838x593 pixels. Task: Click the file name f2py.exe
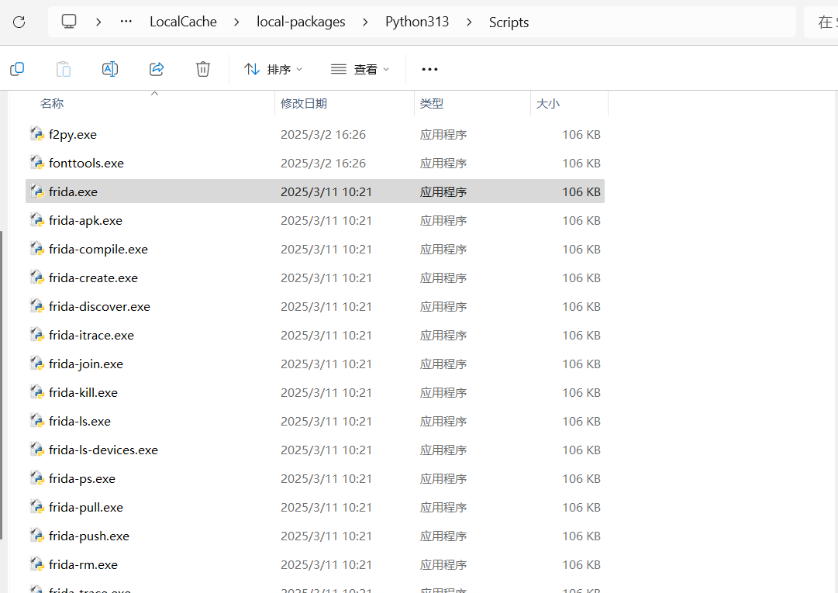[x=73, y=135]
